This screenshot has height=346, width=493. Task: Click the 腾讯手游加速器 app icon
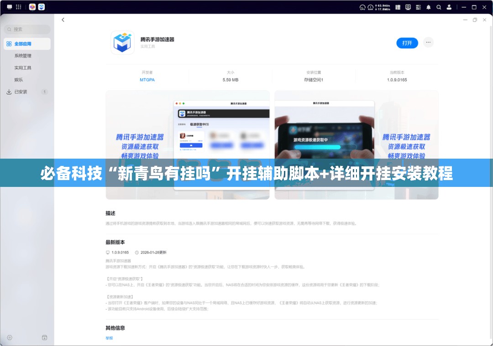pos(123,42)
